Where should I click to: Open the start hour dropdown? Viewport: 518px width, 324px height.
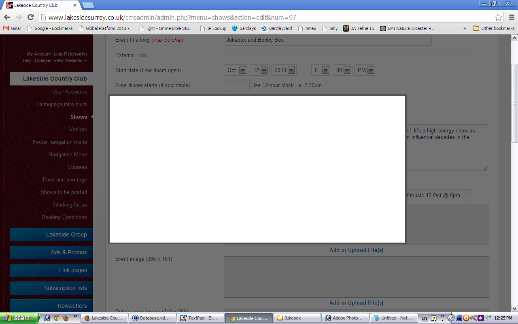coord(321,70)
